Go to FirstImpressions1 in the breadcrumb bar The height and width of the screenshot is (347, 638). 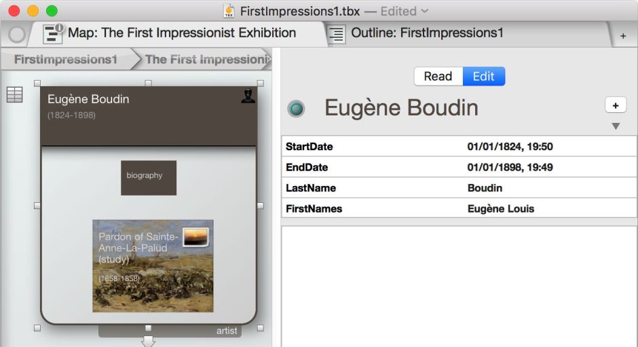point(65,59)
